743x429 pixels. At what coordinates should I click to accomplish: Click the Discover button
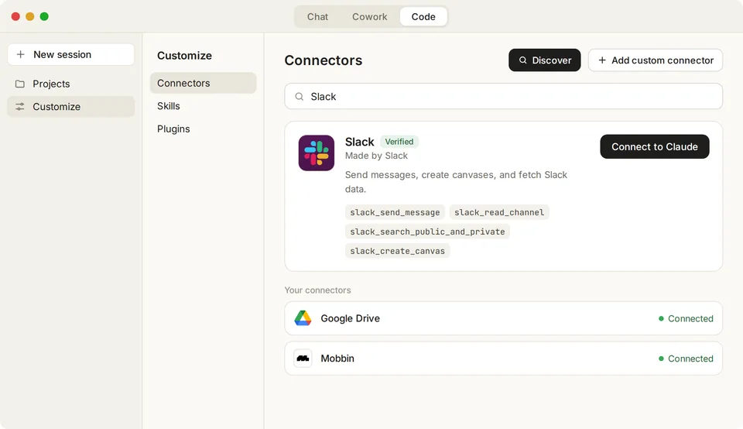point(544,60)
